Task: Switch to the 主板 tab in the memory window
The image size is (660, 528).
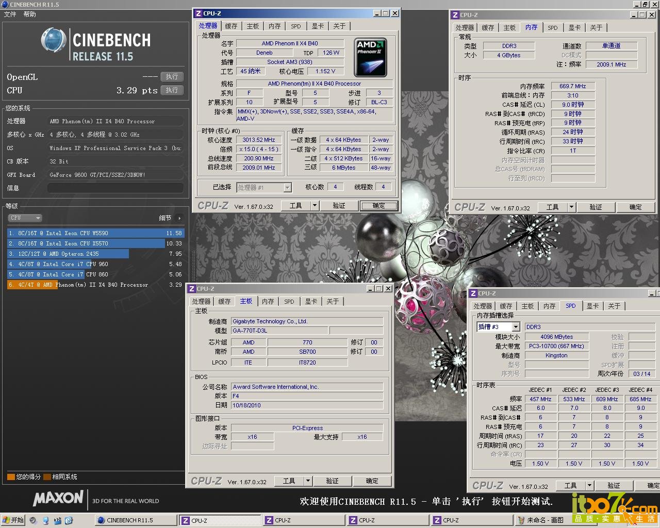Action: [x=509, y=28]
